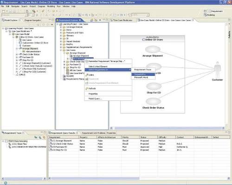Screen dimensions: 232x185
Task: Click the Arrange Shipment use case ellipse
Action: pos(153,49)
